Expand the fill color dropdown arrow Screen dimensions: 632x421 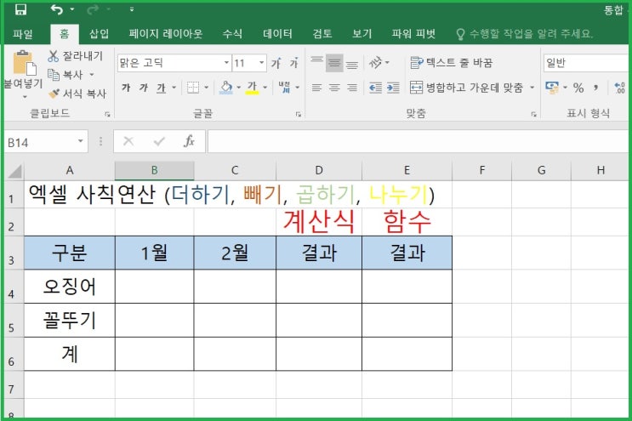(x=239, y=88)
